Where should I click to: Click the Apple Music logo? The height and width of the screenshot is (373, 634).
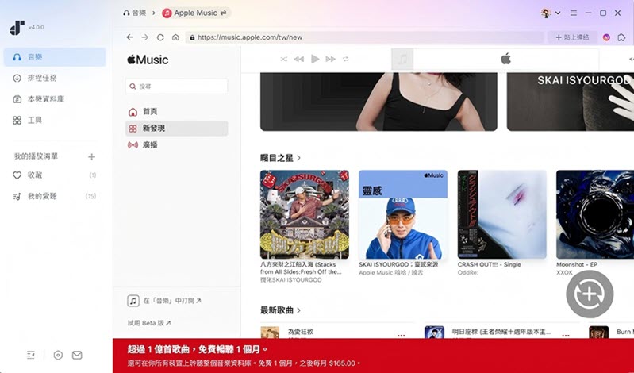click(148, 60)
